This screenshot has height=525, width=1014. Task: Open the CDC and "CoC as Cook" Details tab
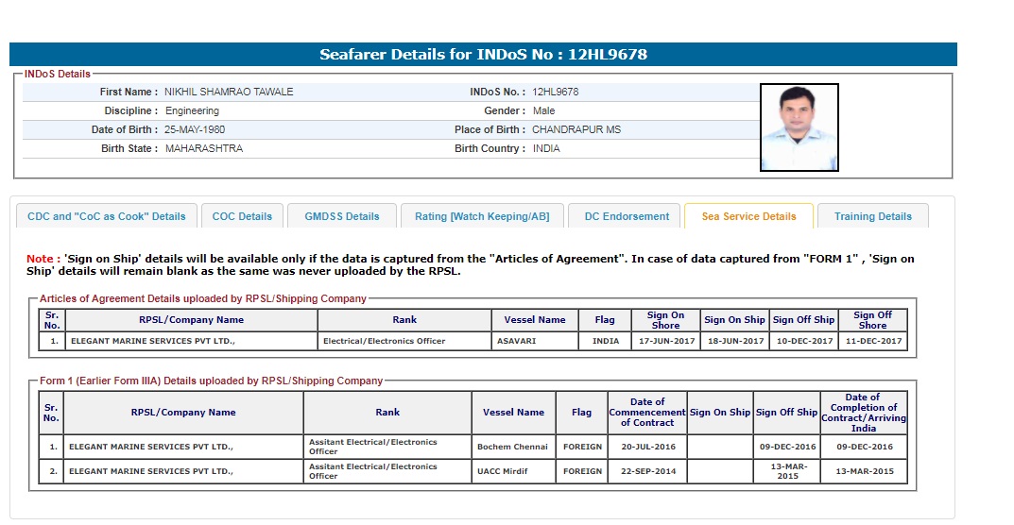[x=107, y=216]
